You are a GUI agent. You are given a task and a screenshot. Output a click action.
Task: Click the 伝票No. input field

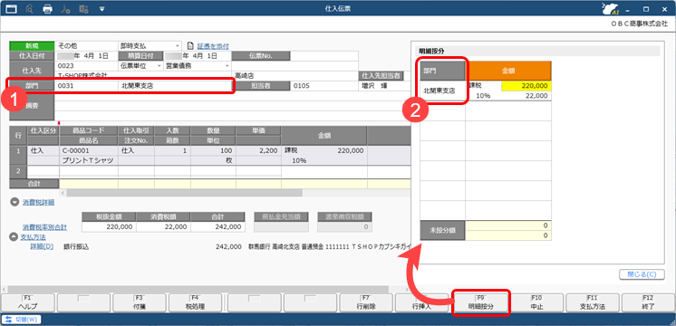324,56
